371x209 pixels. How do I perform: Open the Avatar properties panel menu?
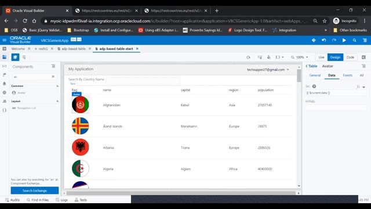(363, 66)
